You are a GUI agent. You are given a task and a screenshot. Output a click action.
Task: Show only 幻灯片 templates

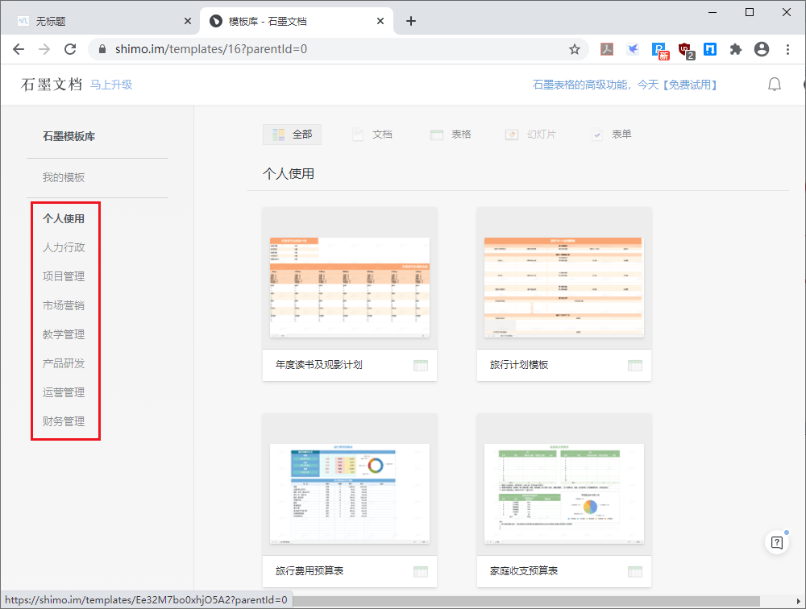tap(530, 135)
